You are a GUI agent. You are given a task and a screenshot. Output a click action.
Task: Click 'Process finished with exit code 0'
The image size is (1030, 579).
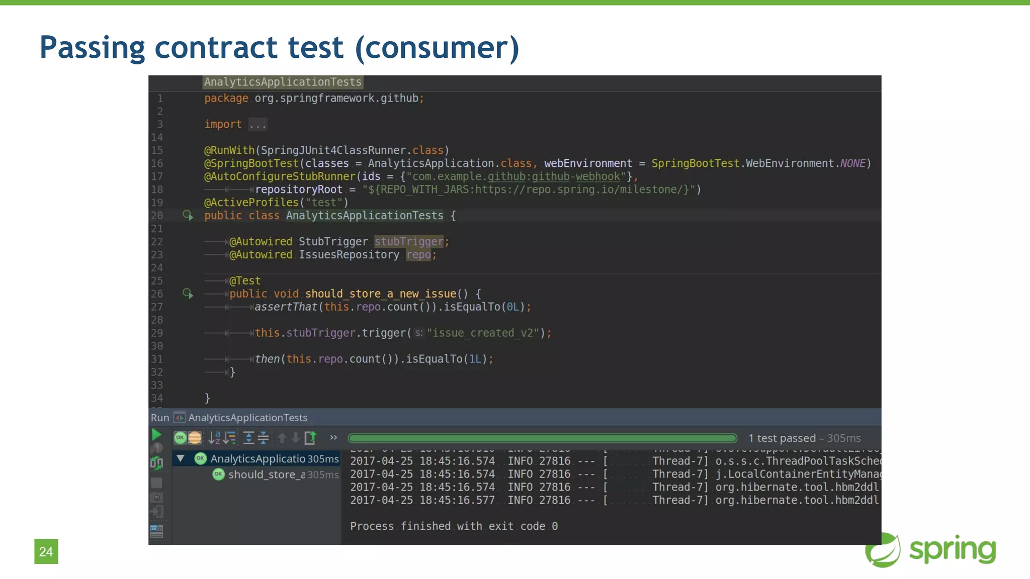coord(454,526)
